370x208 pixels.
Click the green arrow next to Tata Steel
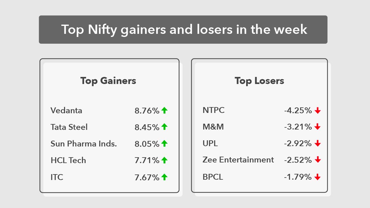[x=164, y=127]
